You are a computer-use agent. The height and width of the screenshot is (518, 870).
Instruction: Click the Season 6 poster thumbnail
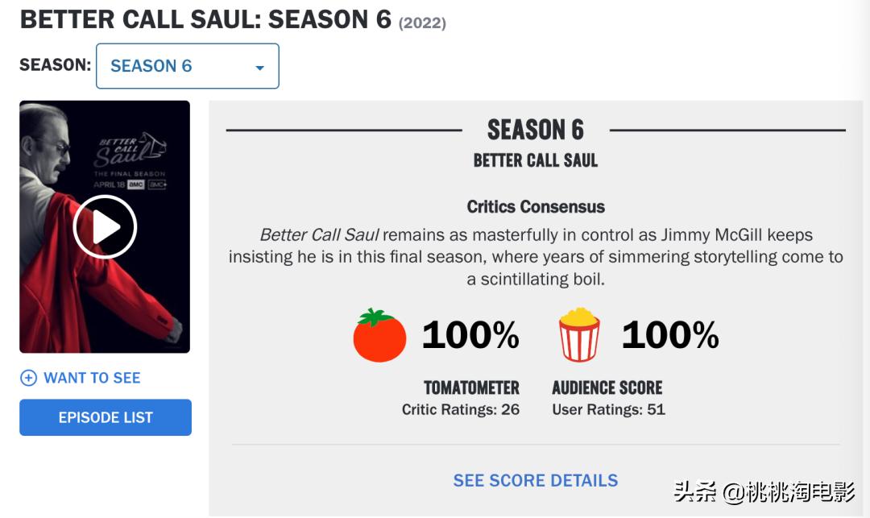pos(104,227)
